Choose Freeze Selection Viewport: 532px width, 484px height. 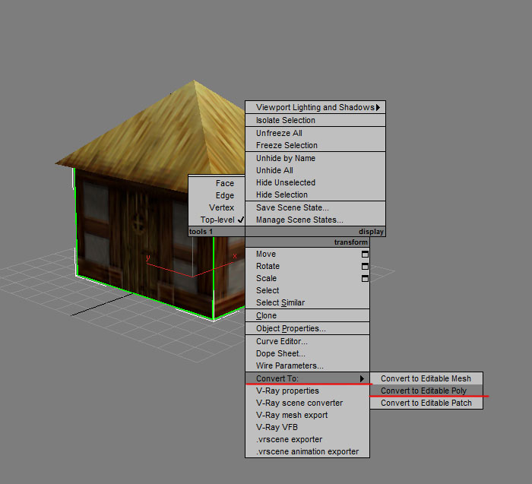click(315, 145)
